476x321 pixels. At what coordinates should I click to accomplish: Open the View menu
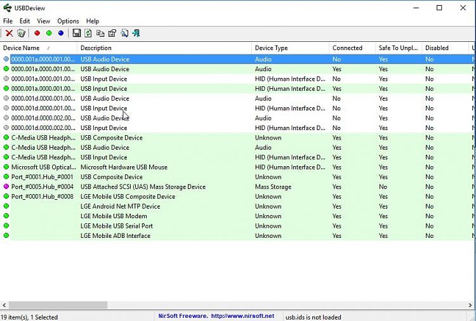click(x=43, y=21)
